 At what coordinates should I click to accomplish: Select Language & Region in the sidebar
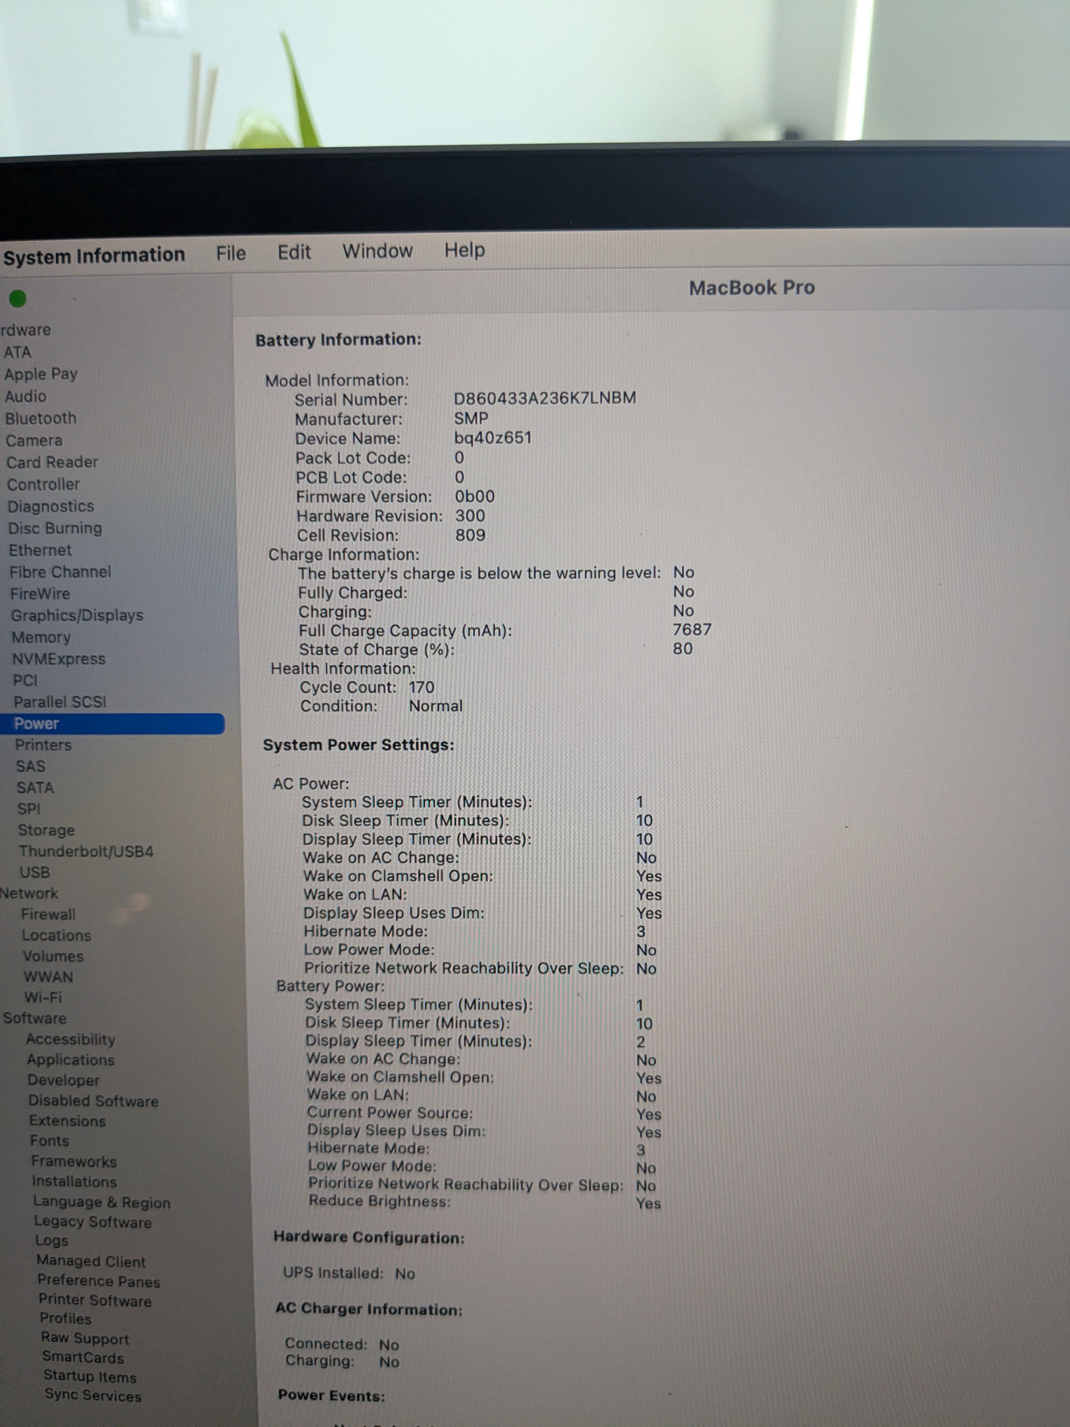tap(102, 1202)
